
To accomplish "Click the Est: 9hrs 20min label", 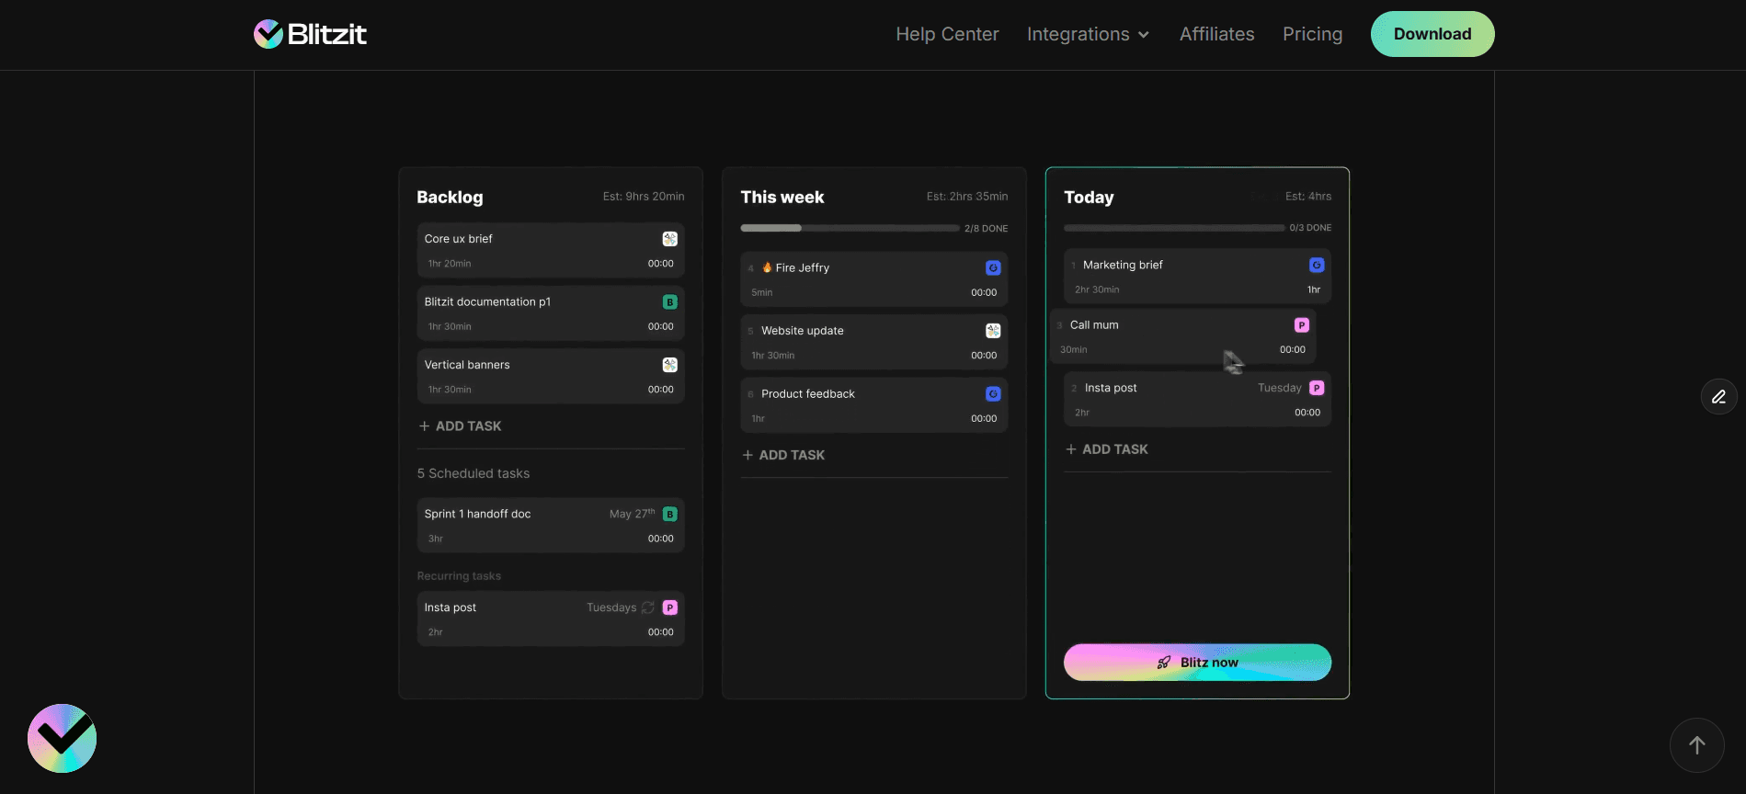I will coord(644,197).
